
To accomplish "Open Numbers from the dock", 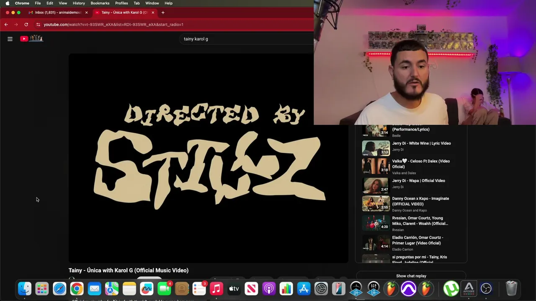I will point(286,288).
